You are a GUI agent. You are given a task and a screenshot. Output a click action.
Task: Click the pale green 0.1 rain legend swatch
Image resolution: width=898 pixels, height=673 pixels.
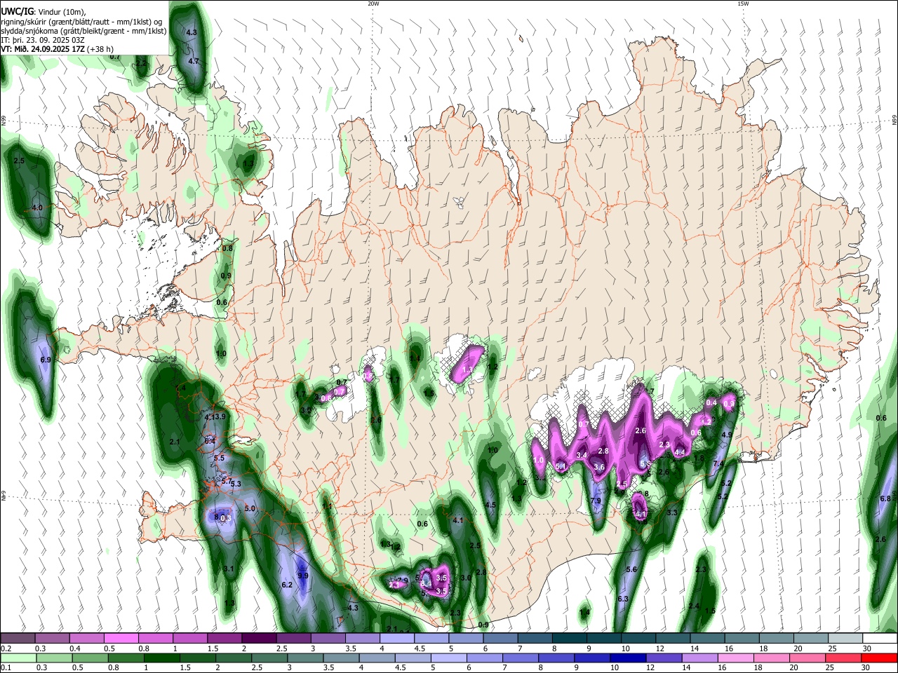click(x=18, y=658)
